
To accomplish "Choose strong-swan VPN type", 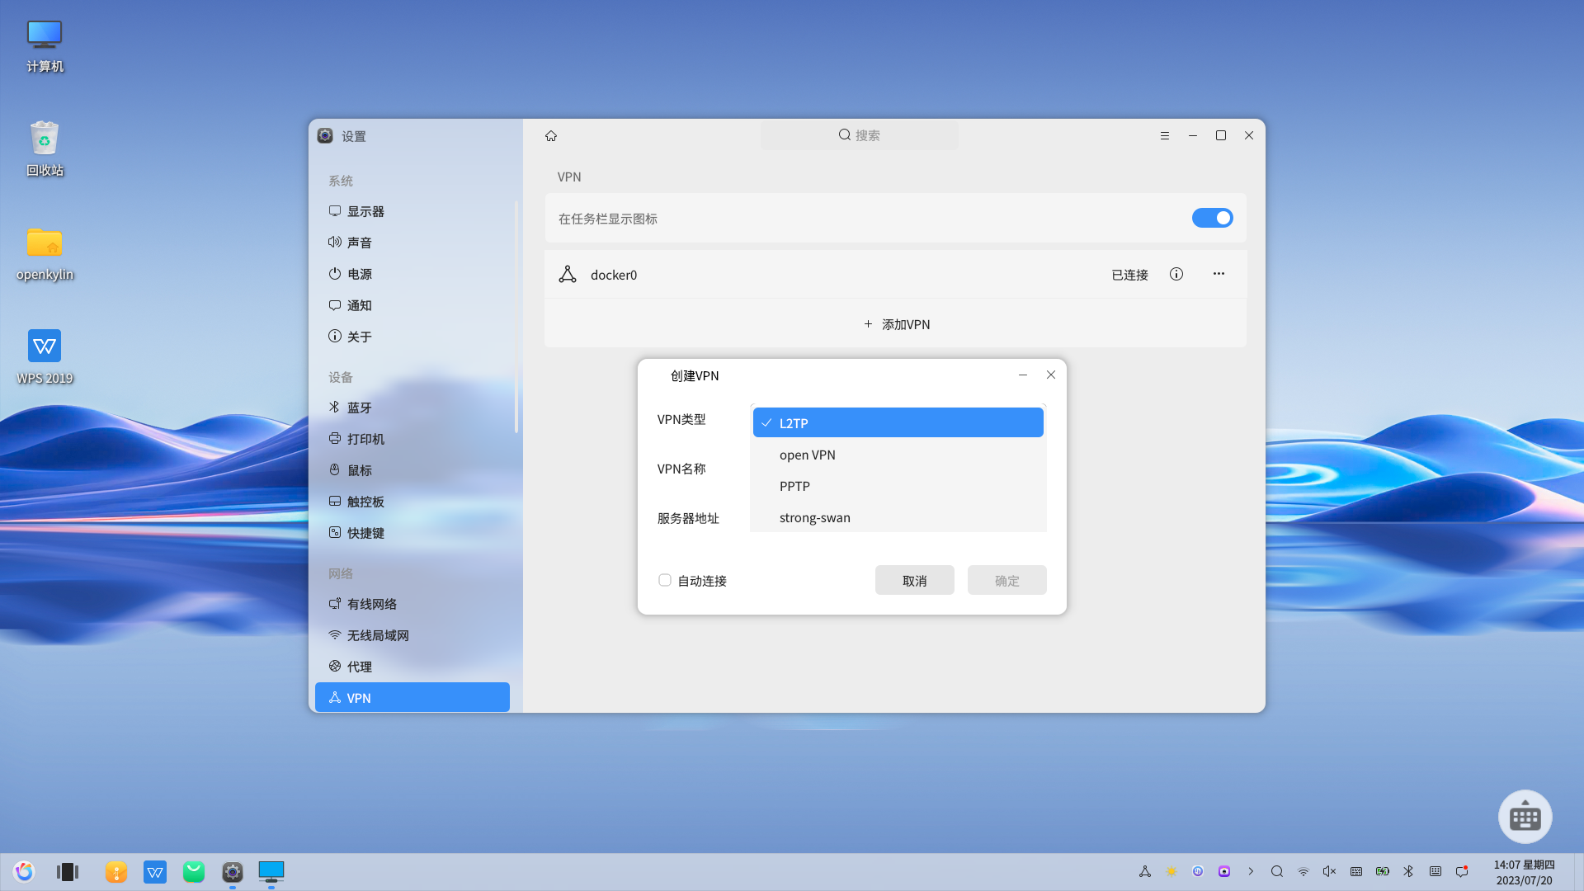I will tap(898, 517).
